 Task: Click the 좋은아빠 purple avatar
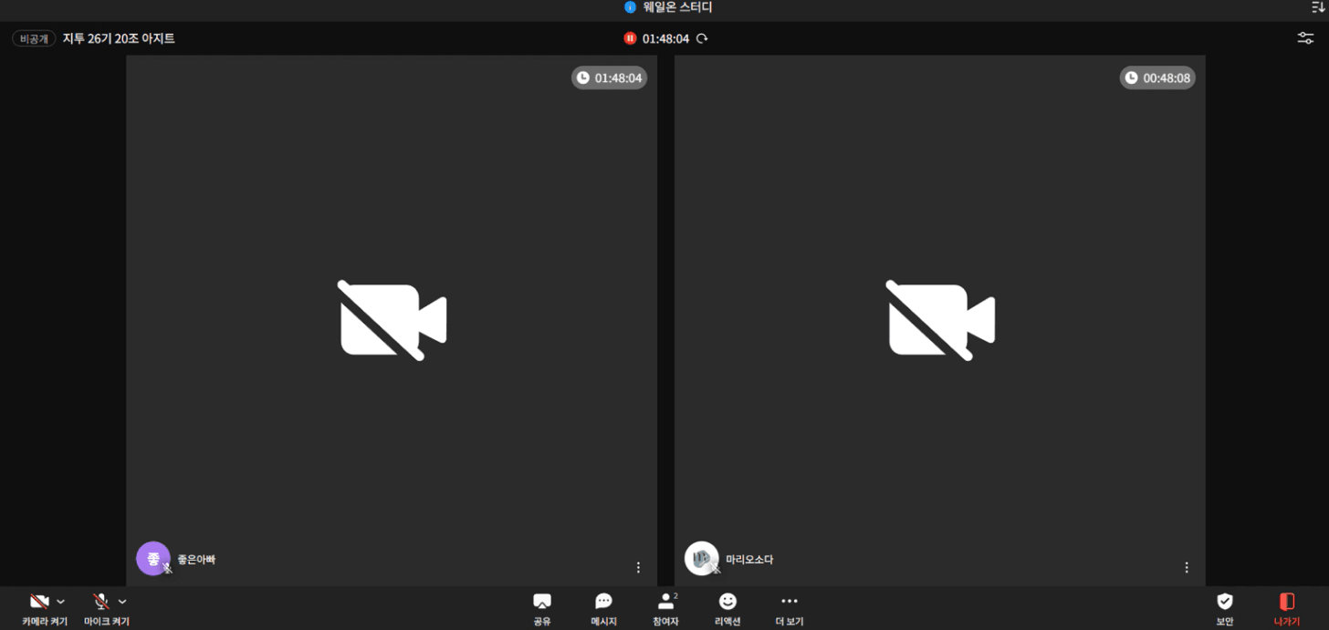point(152,558)
